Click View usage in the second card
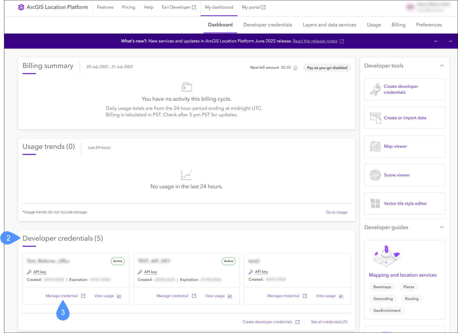The image size is (458, 333). click(x=215, y=296)
